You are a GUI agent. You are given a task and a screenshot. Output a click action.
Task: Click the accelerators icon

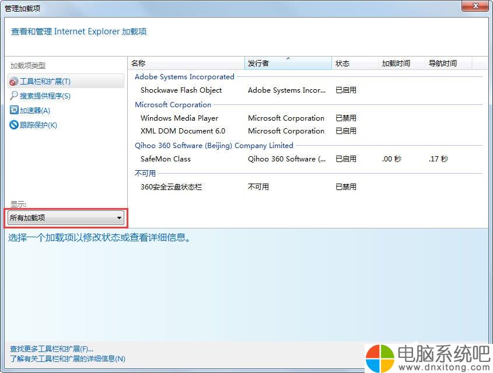tap(14, 110)
